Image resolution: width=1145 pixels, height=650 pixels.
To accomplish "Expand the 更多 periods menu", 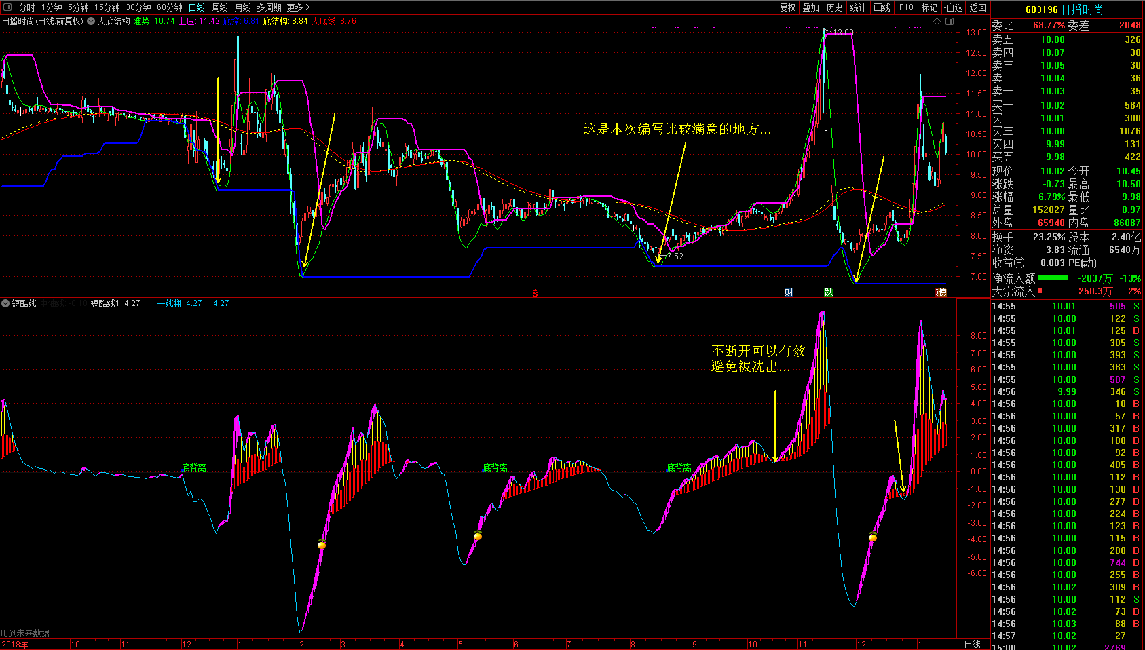I will click(298, 7).
